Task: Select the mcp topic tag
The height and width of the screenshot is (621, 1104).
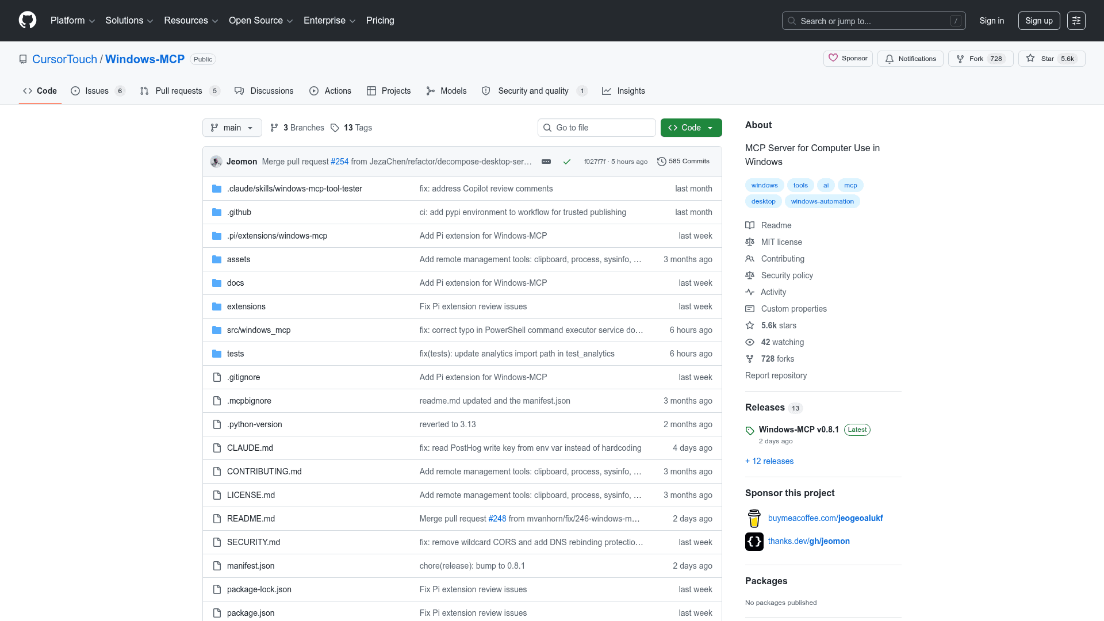Action: [x=850, y=185]
